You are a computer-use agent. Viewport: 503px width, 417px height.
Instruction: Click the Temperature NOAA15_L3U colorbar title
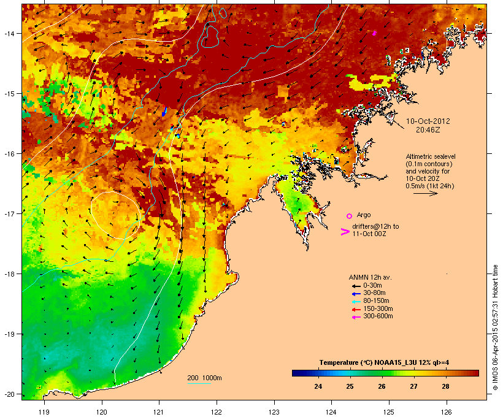384,363
